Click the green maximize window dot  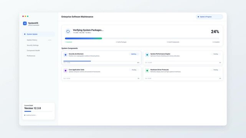pos(28,16)
